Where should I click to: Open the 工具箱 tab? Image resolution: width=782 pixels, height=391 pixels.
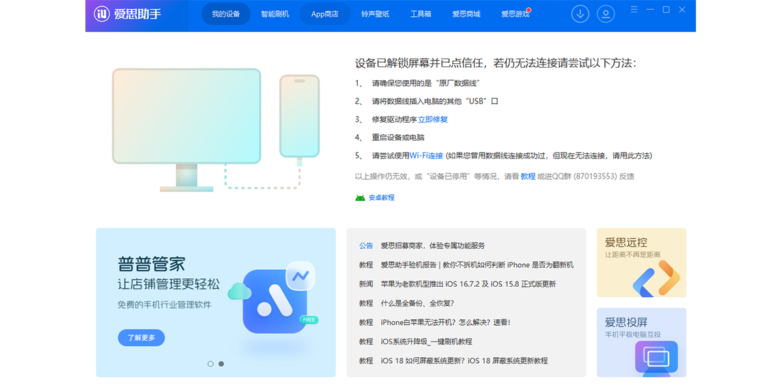coord(421,14)
